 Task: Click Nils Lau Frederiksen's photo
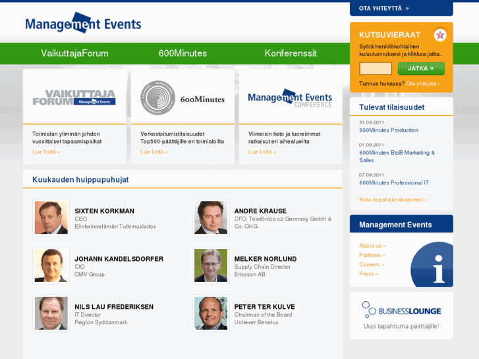tap(51, 314)
